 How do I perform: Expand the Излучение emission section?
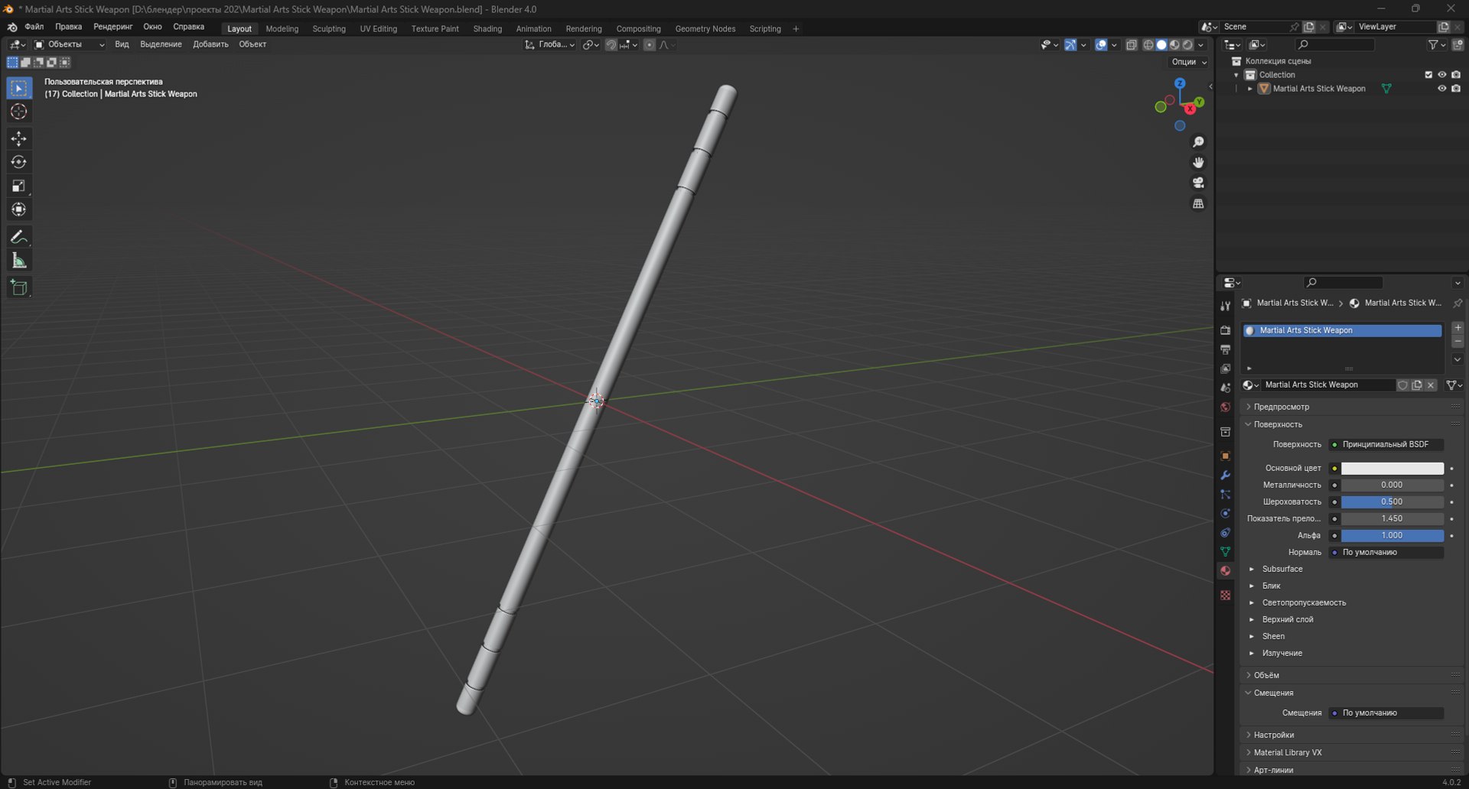1252,654
